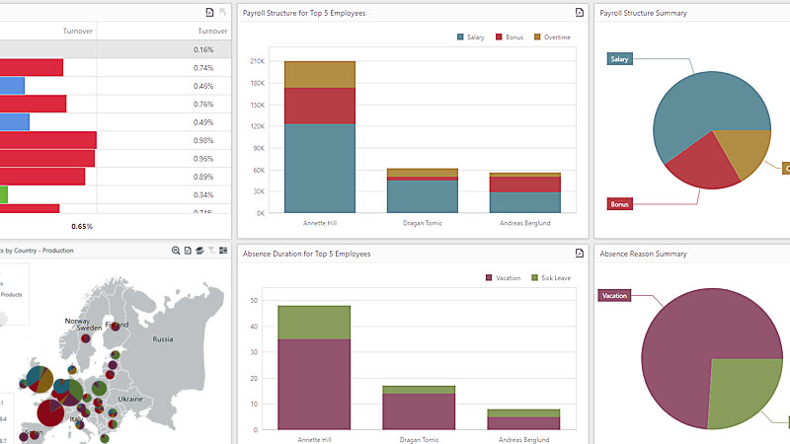Viewport: 790px width, 444px height.
Task: Select grid row showing 0.49% turnover
Action: tap(116, 121)
